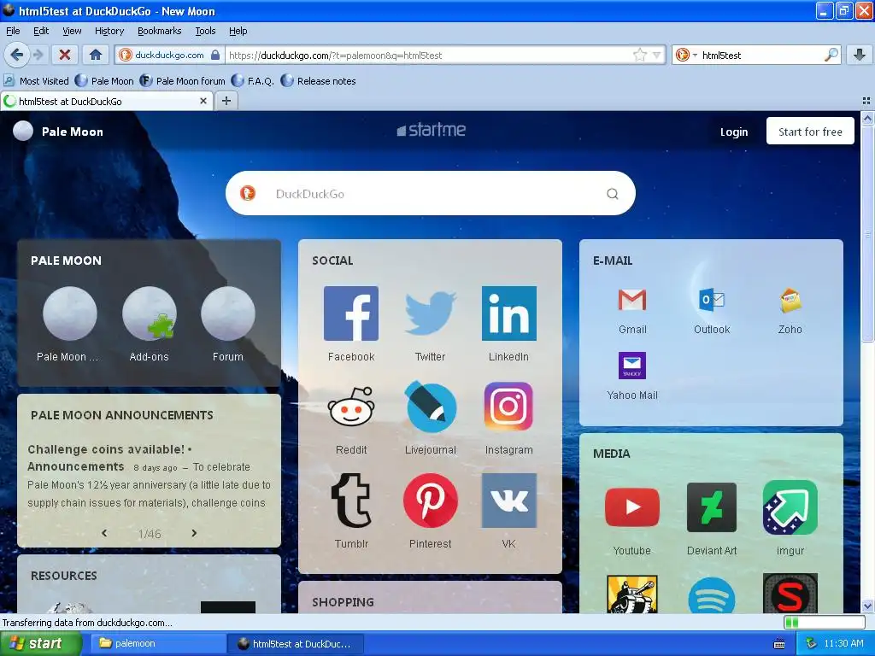The image size is (875, 656).
Task: Click the start.me logo
Action: coord(431,130)
